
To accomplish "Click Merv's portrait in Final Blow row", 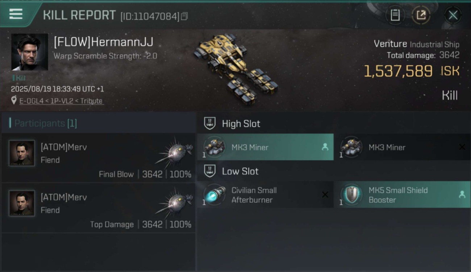I will [22, 153].
